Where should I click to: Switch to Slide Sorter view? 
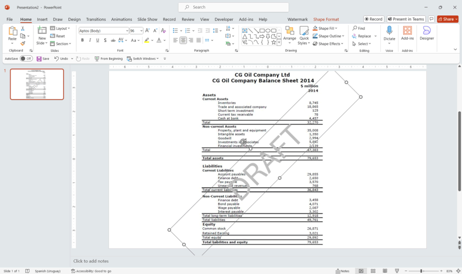373,271
